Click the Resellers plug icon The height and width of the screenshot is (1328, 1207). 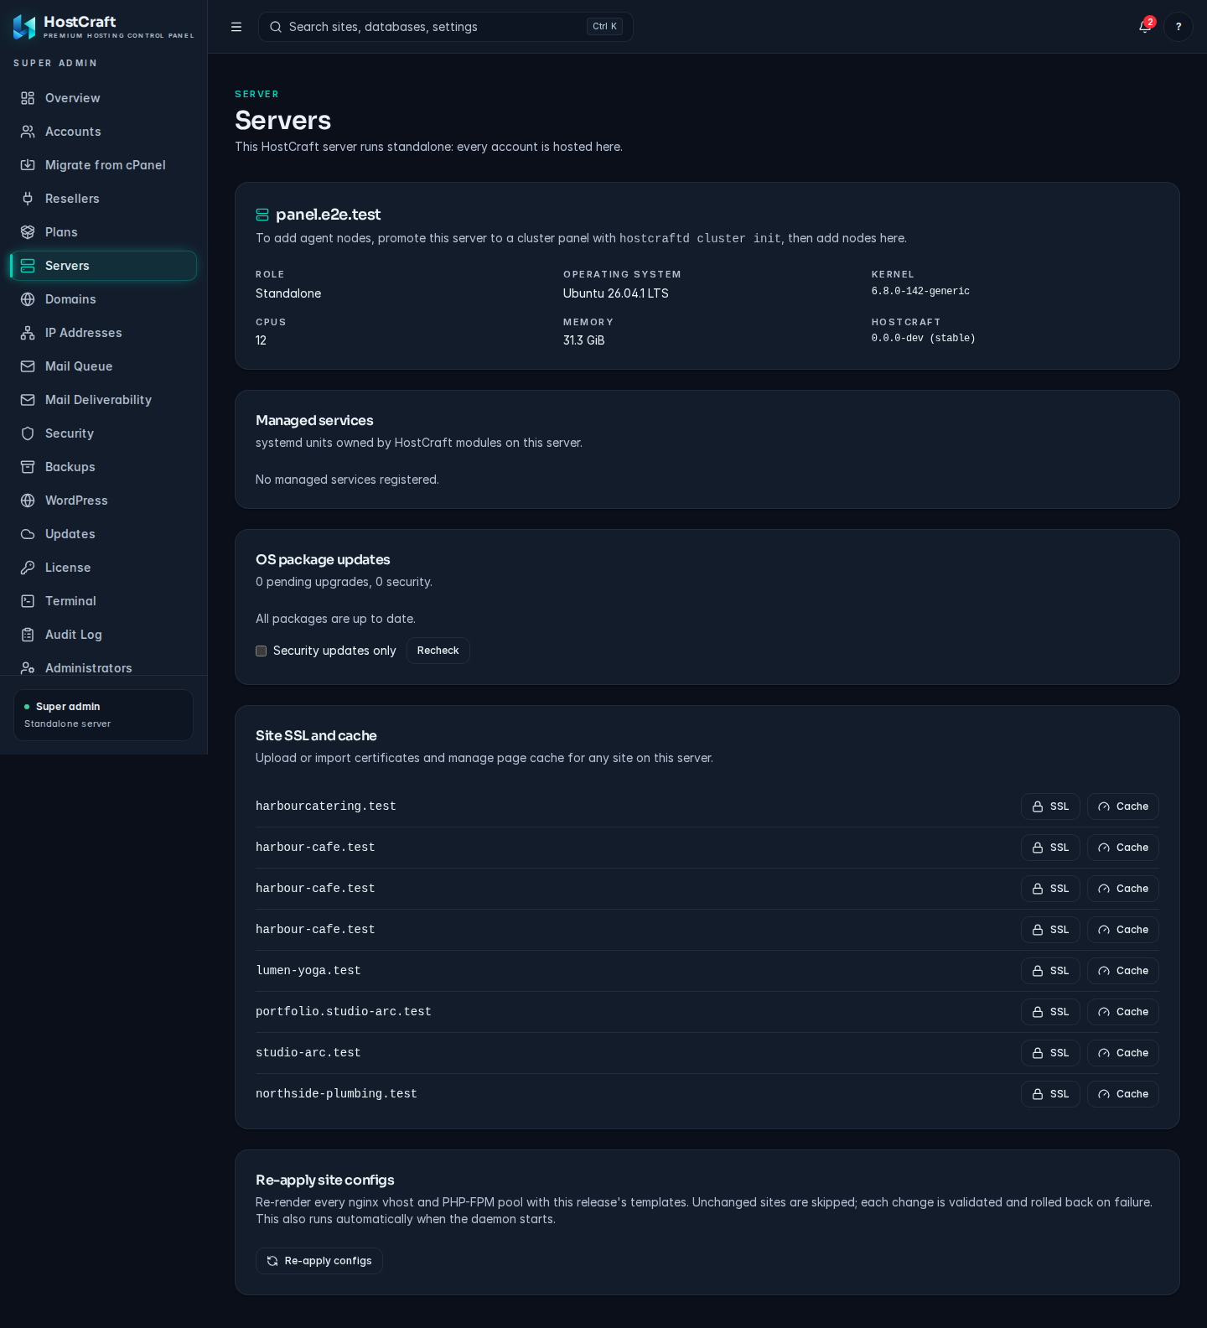(28, 199)
